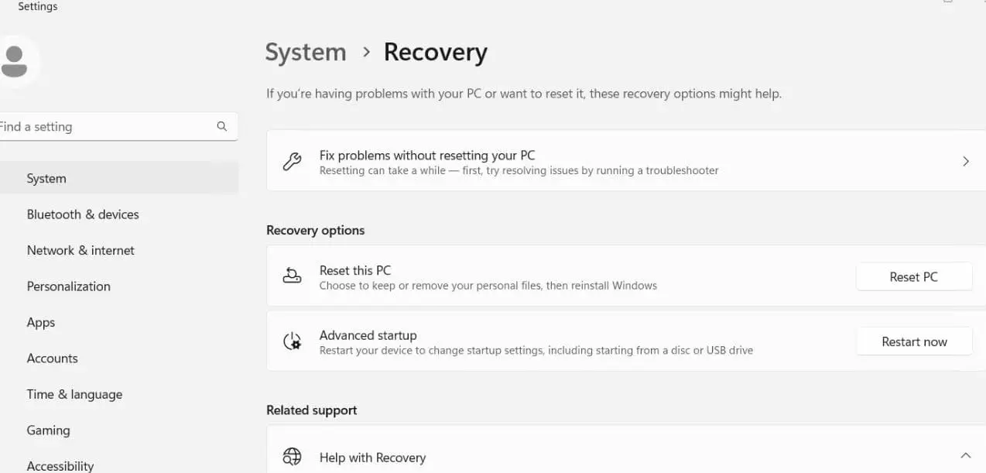Switch to Bluetooth & devices settings
The image size is (986, 473).
pyautogui.click(x=83, y=214)
